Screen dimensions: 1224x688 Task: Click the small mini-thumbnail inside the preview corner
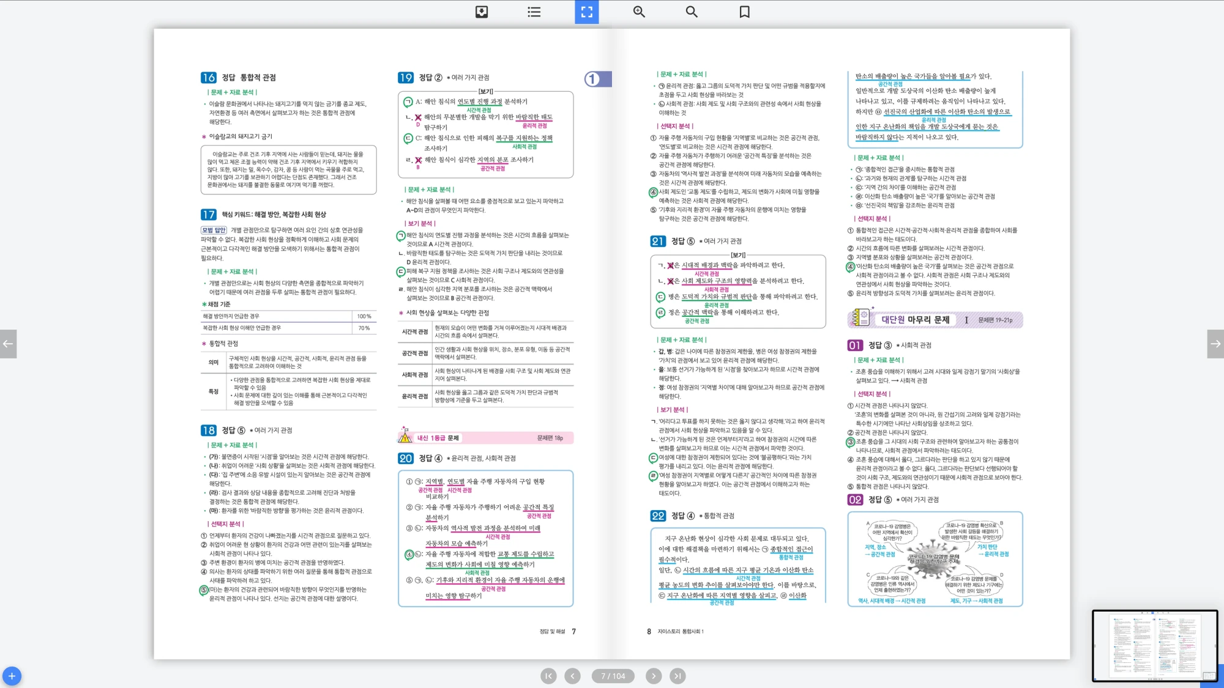tap(1209, 676)
